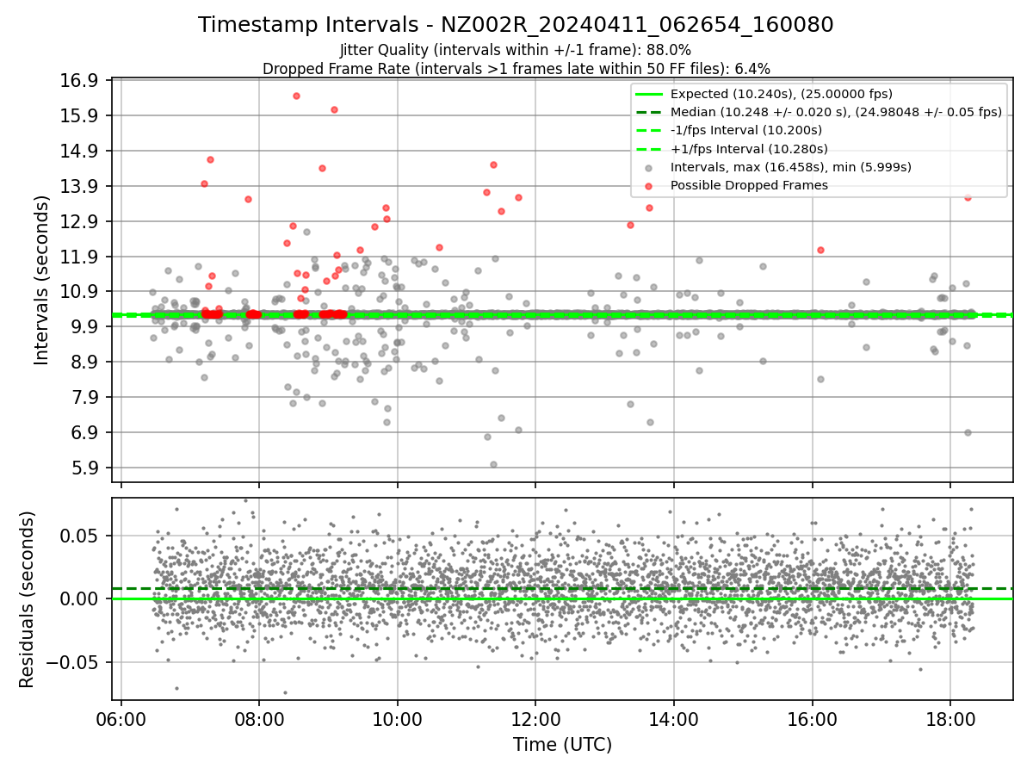This screenshot has height=775, width=1033.
Task: Click the plot title 'Timestamp Intervals - NZ002R_20240411_062654_160080'
Action: [x=516, y=25]
